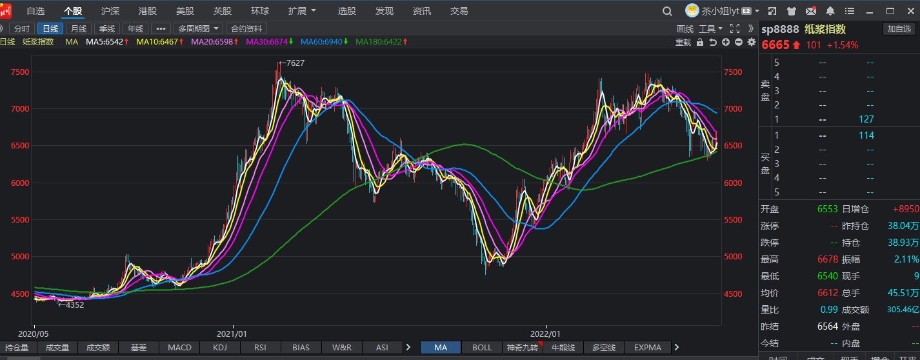This screenshot has height=360, width=920.
Task: Select the MACD indicator tab
Action: (x=179, y=347)
